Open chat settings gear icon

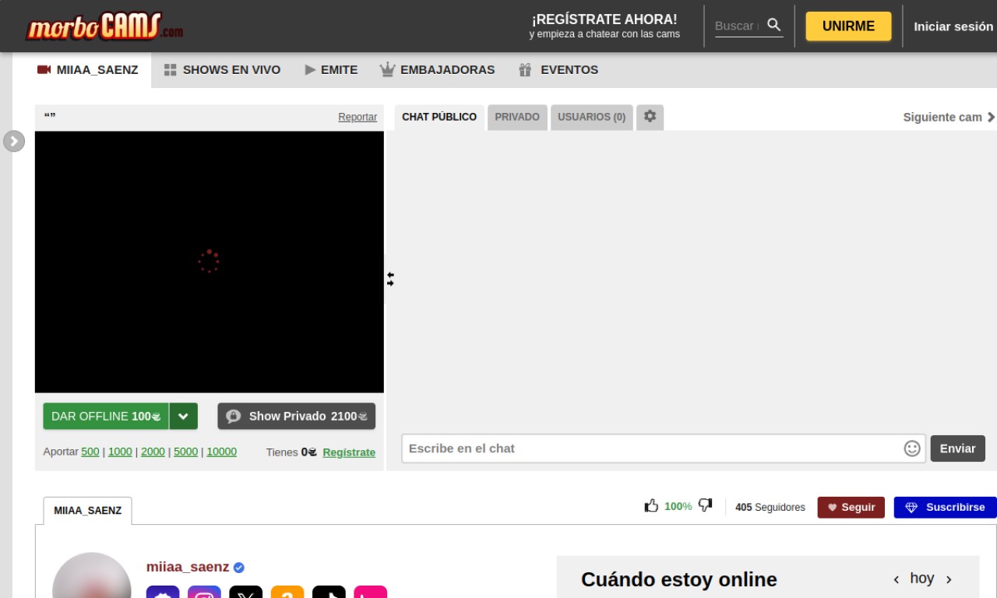[650, 117]
